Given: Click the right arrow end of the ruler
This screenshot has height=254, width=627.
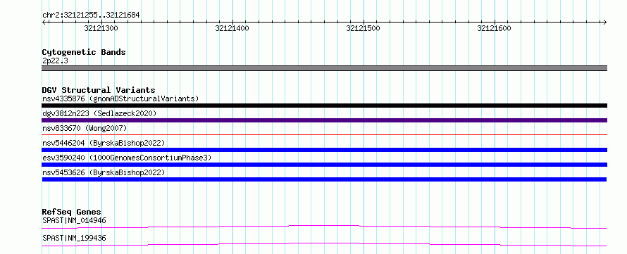Looking at the screenshot, I should [x=604, y=22].
